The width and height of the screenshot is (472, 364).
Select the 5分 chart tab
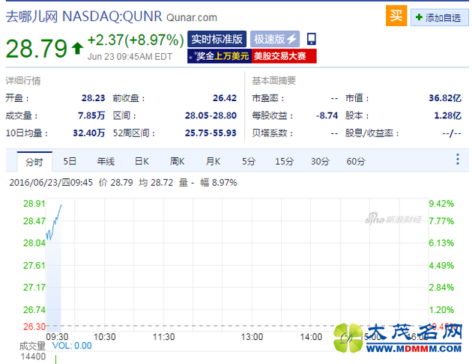(249, 162)
